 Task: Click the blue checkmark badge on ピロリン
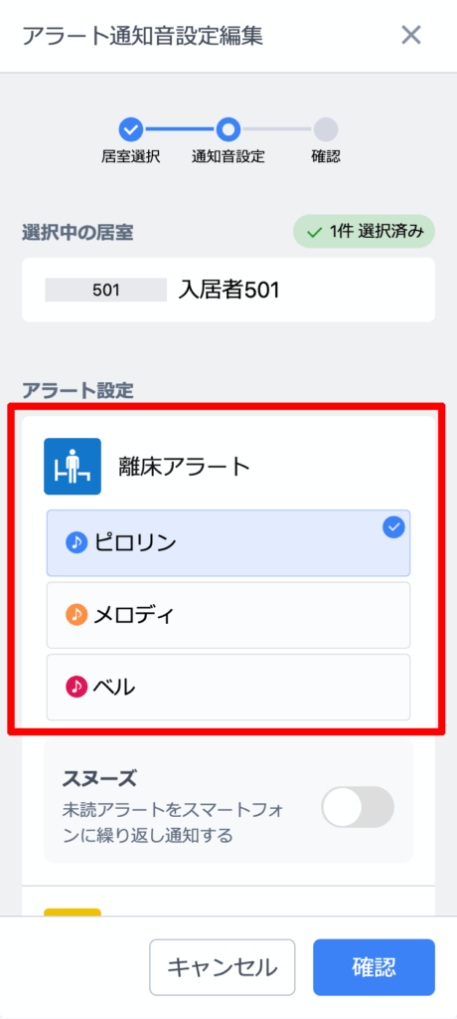click(394, 528)
